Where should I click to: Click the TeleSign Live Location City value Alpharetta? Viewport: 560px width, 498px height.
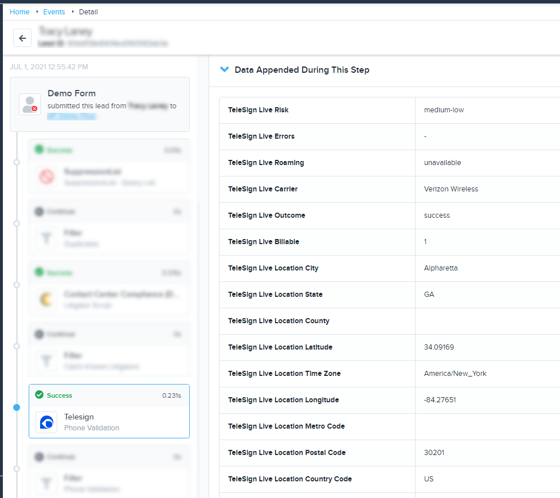(441, 268)
